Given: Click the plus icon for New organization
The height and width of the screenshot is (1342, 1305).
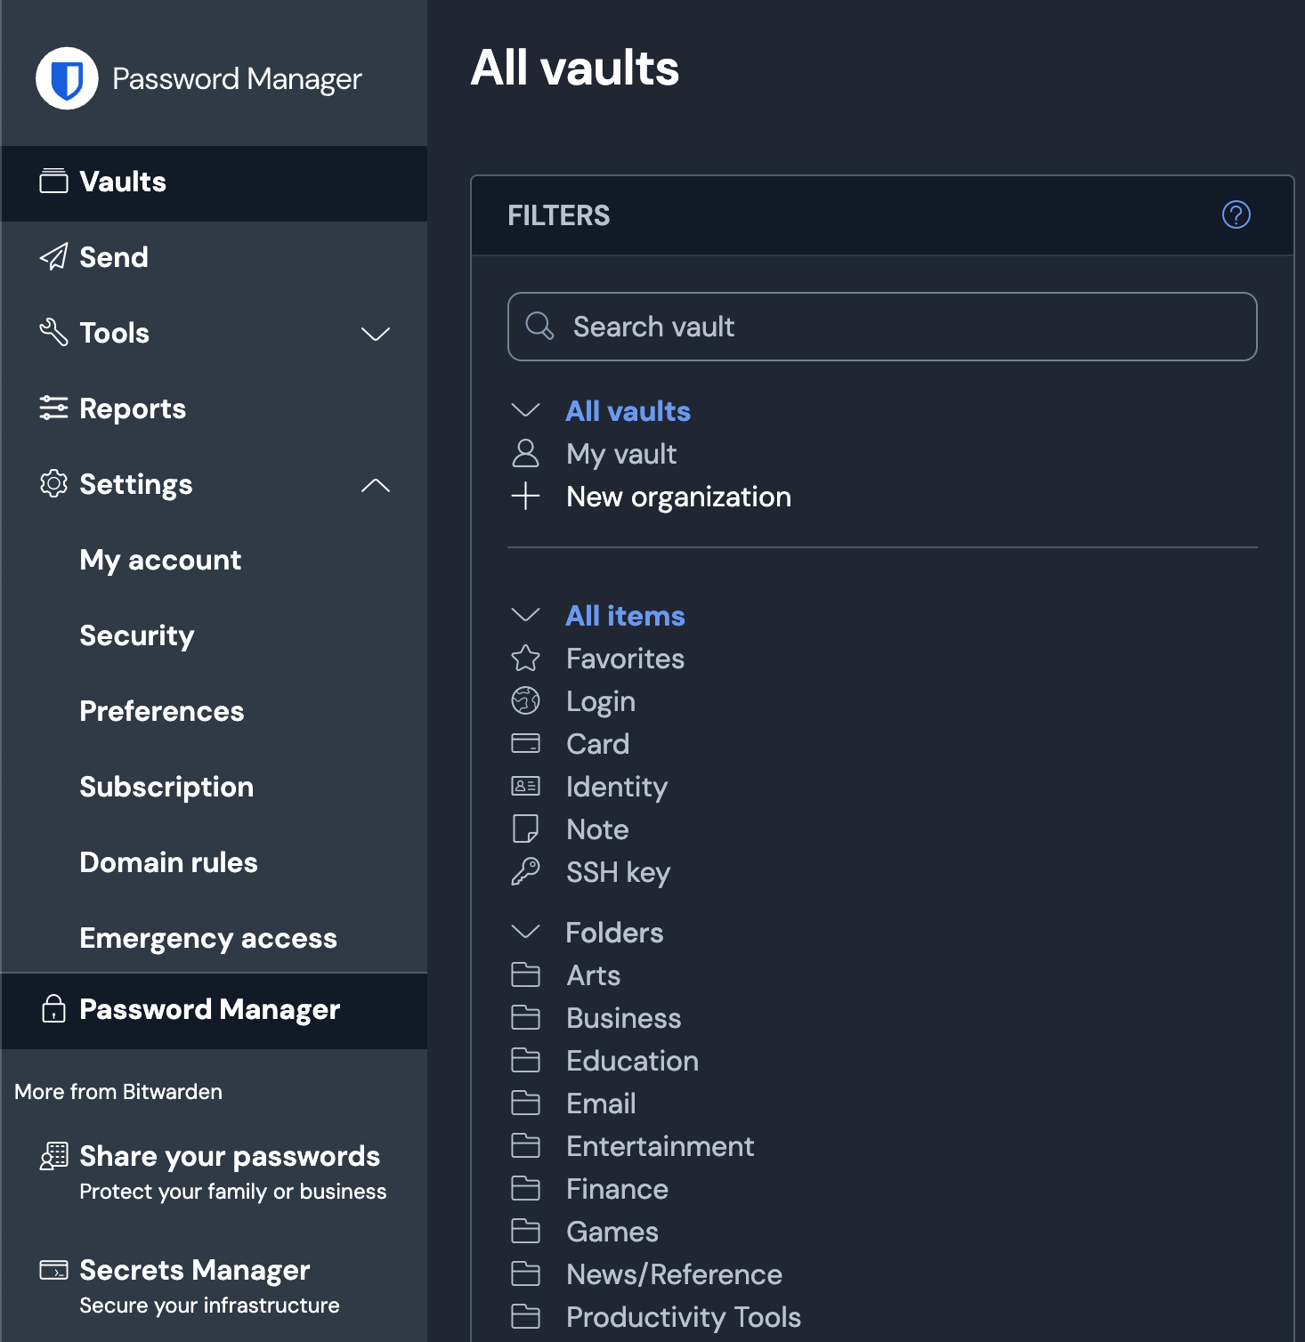Looking at the screenshot, I should (x=525, y=497).
